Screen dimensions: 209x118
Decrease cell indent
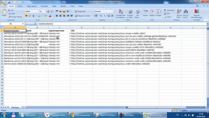point(68,16)
